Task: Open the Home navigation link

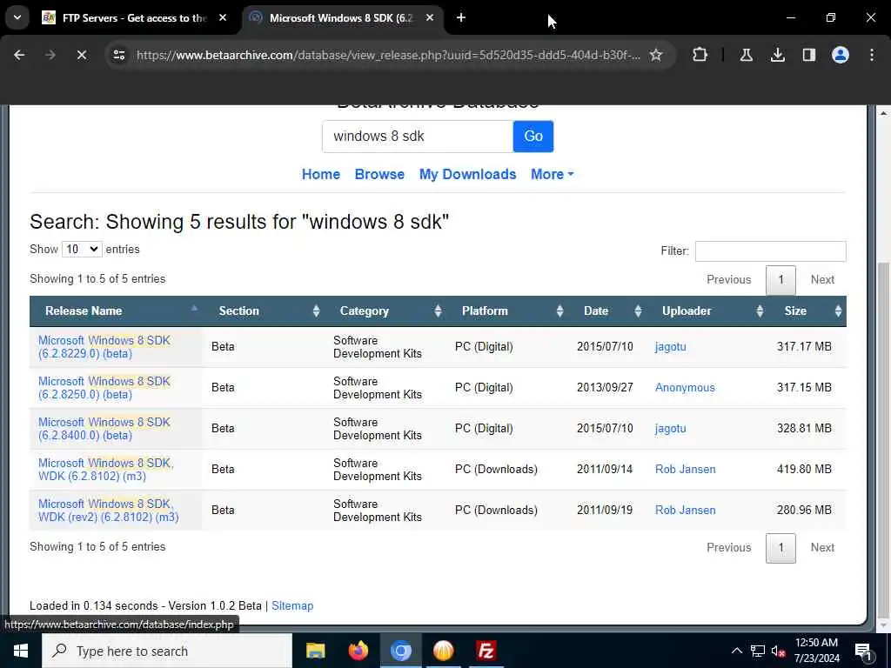Action: point(320,174)
